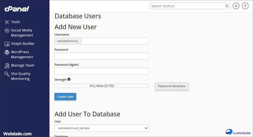Click the cPanel logo
This screenshot has height=137, width=253.
pos(17,9)
